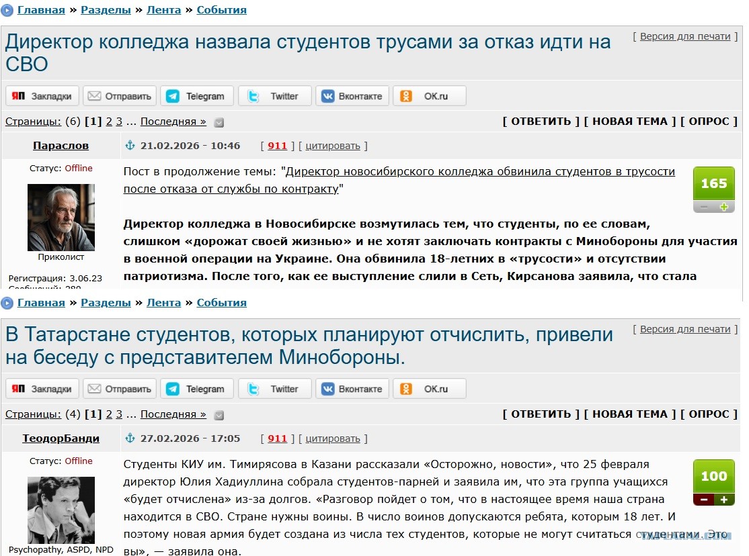Click ОТВЕТИТЬ in the college director thread
This screenshot has width=749, height=556.
[x=541, y=122]
